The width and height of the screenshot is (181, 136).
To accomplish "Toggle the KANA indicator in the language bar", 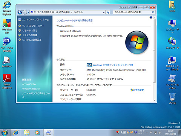I will point(140,133).
